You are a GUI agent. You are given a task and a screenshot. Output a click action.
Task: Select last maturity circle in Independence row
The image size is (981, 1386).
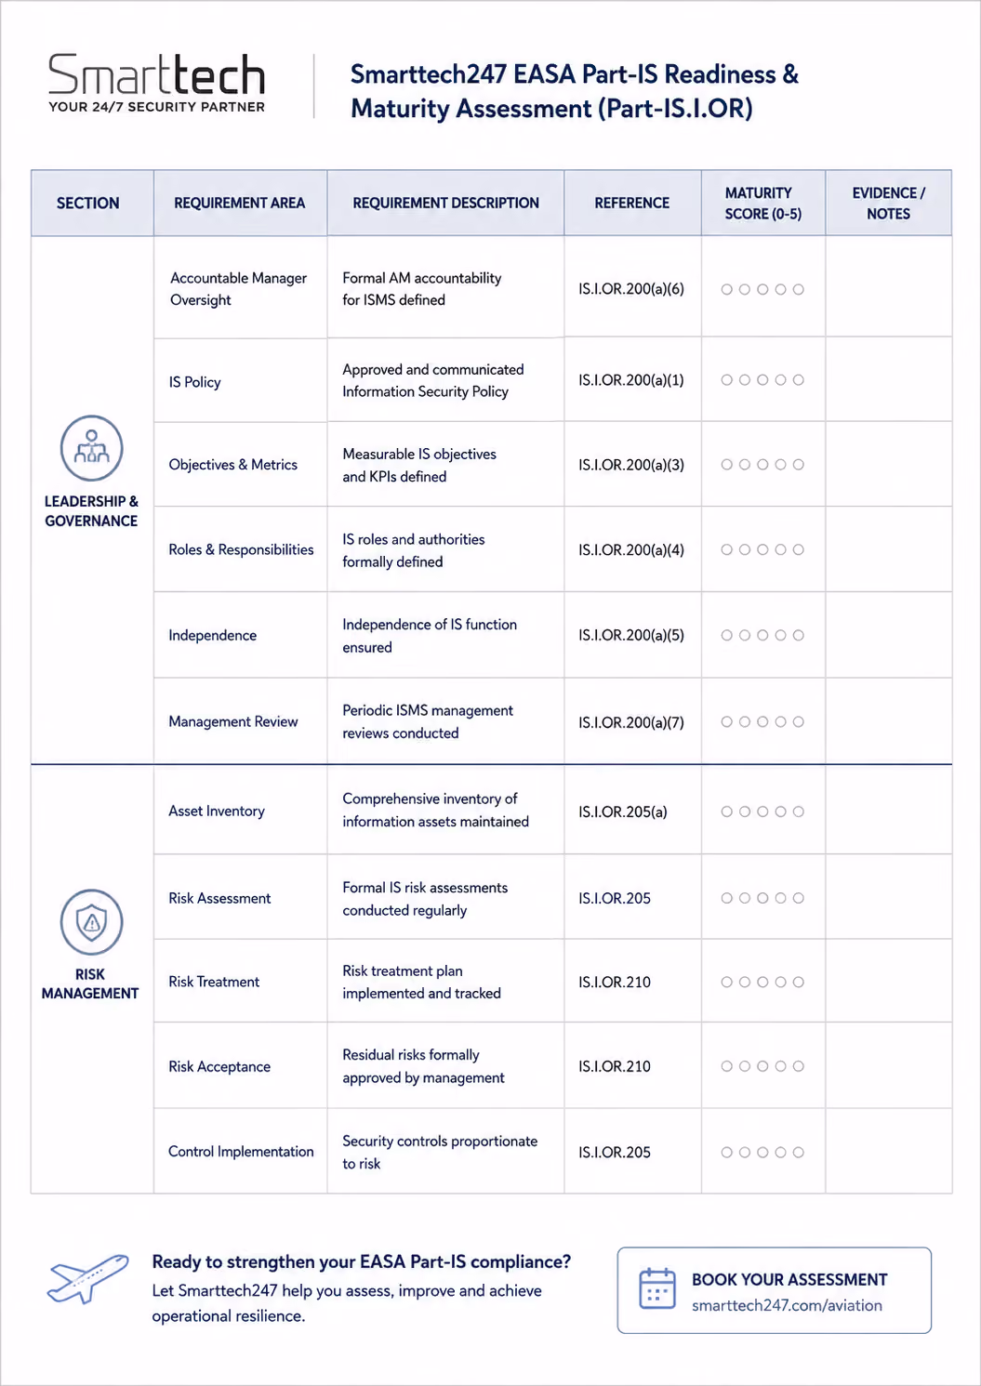pos(799,636)
